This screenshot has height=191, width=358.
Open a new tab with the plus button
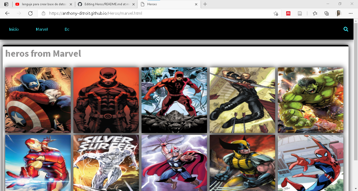[x=205, y=4]
